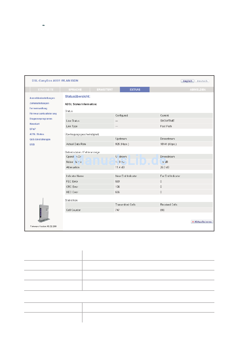Image resolution: width=239 pixels, height=347 pixels.
Task: Click the Fast Path link type value
Action: [166, 126]
